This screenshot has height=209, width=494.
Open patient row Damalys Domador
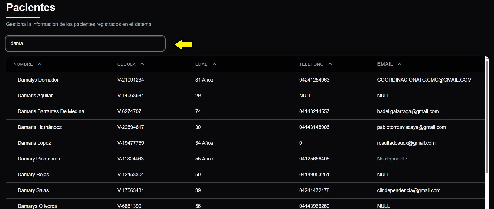[38, 80]
